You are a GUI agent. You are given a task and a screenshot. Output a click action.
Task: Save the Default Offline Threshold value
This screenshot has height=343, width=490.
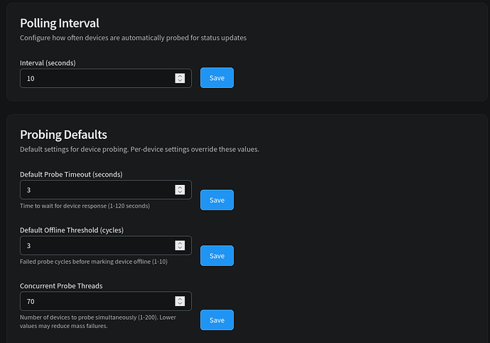click(x=217, y=256)
